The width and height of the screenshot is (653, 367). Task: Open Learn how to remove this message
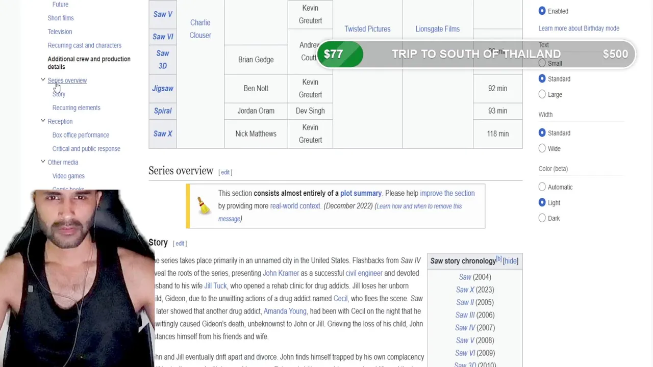click(x=340, y=212)
